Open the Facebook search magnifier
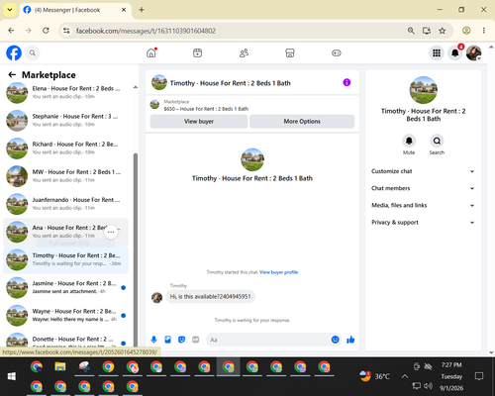The image size is (495, 396). click(x=33, y=52)
